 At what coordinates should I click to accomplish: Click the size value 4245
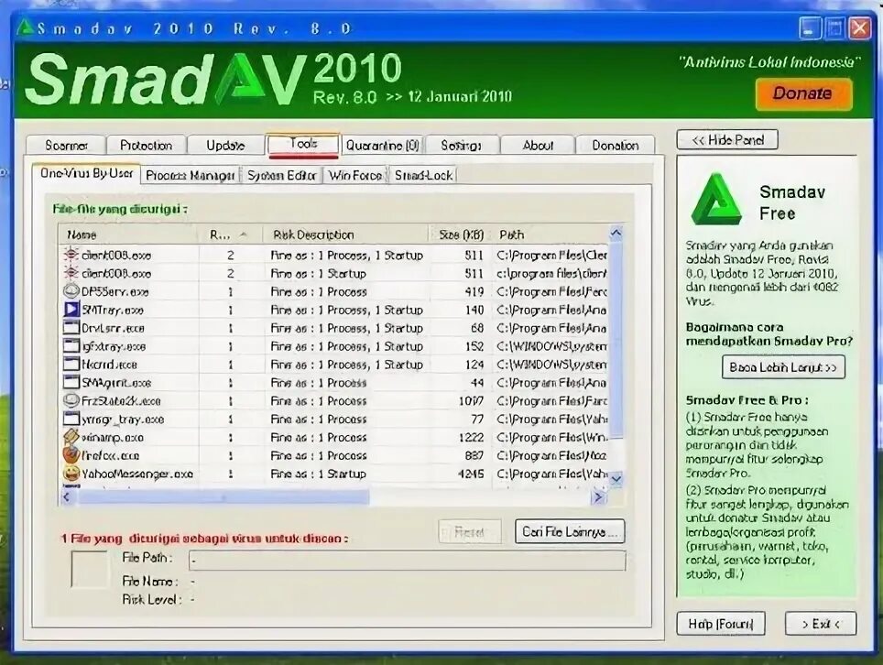pos(471,474)
